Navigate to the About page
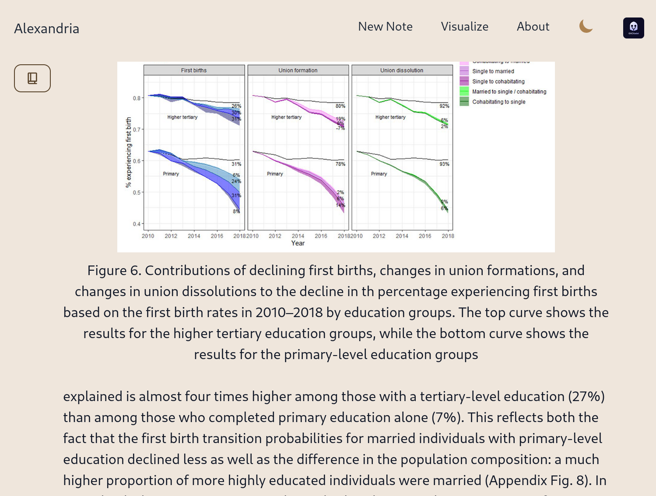 (533, 27)
